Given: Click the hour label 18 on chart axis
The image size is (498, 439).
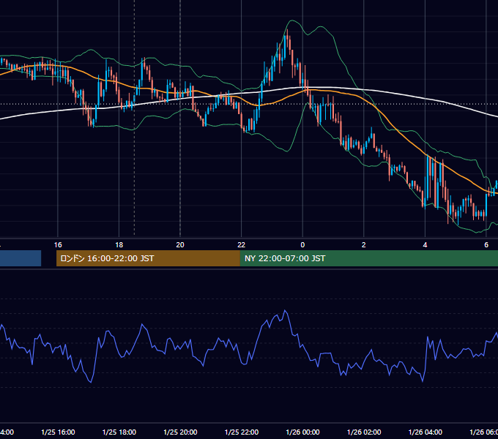Looking at the screenshot, I should click(x=119, y=245).
